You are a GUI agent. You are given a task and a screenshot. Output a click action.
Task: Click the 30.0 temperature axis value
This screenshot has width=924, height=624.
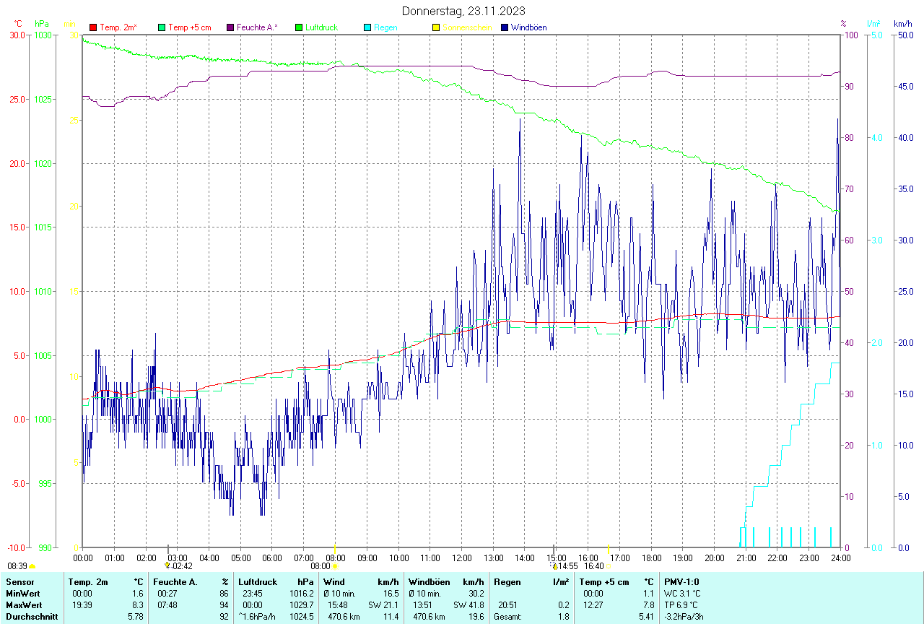click(17, 35)
